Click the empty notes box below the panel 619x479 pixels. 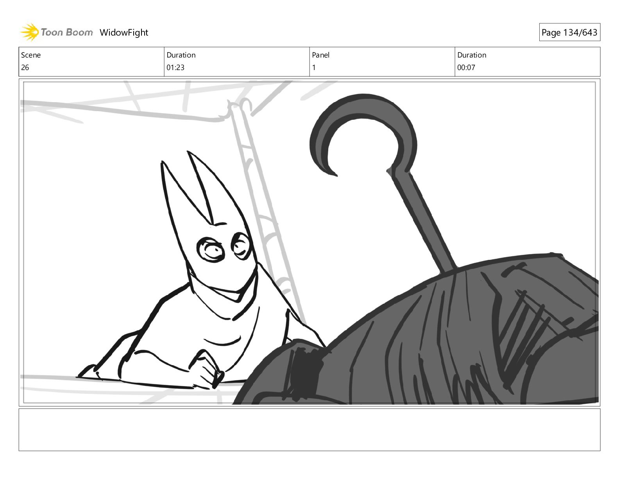[x=309, y=430]
